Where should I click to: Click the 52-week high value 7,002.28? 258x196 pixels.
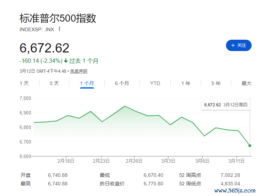click(230, 175)
